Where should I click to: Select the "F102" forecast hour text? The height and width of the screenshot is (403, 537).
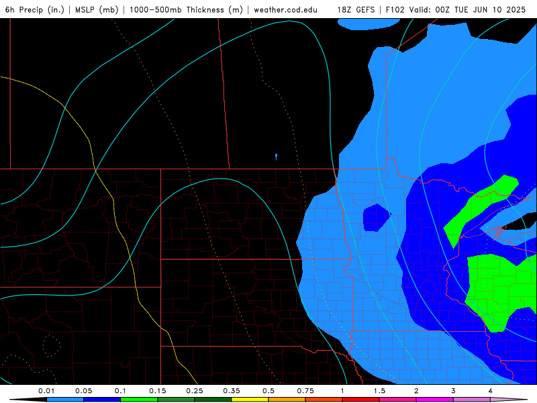pos(395,9)
